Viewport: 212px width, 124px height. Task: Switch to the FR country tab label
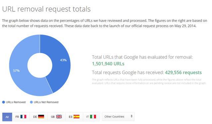click(x=17, y=117)
